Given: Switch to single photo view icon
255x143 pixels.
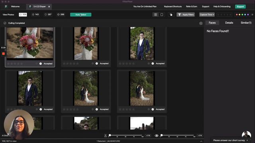Looking at the screenshot, I should (162, 15).
